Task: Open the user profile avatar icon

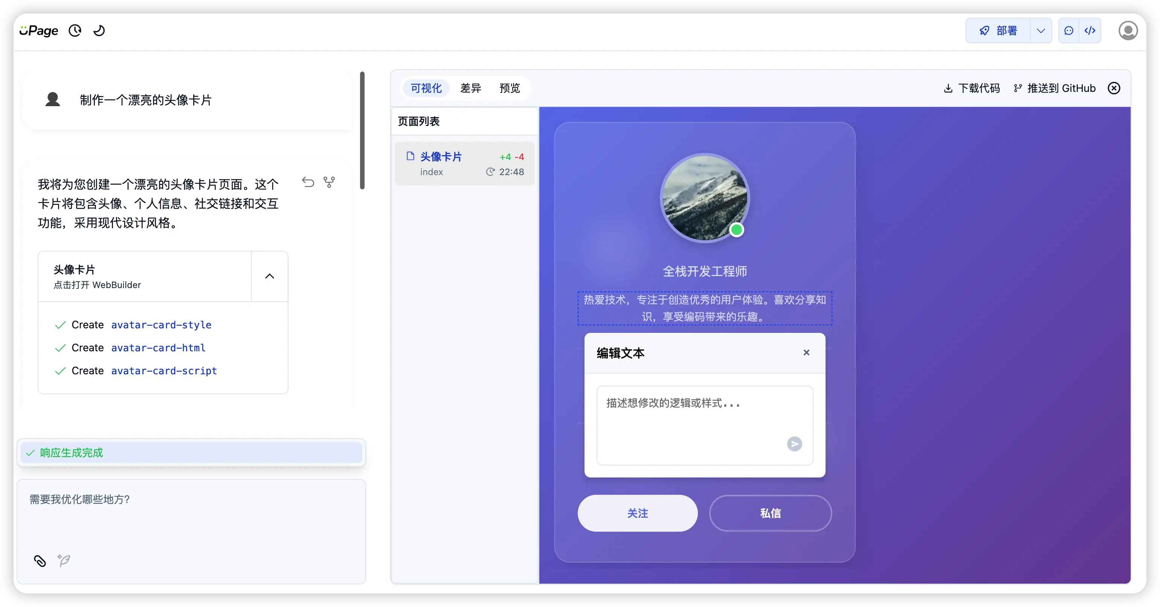Action: [x=1128, y=31]
